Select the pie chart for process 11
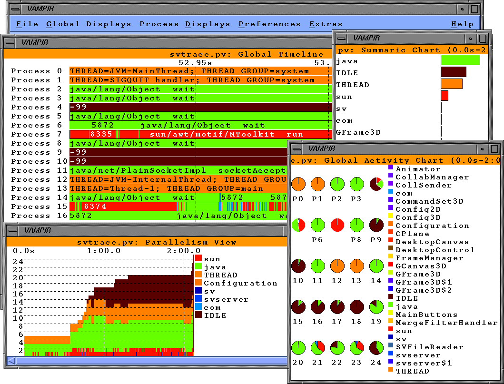This screenshot has height=384, width=504. pos(318,266)
